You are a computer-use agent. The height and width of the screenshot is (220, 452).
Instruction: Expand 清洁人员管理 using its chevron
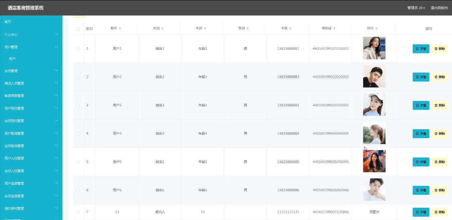[56, 83]
